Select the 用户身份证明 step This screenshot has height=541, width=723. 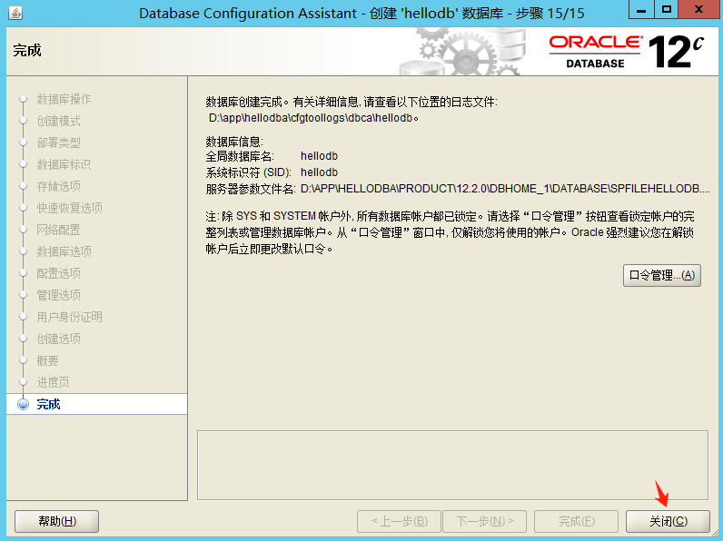pos(69,317)
